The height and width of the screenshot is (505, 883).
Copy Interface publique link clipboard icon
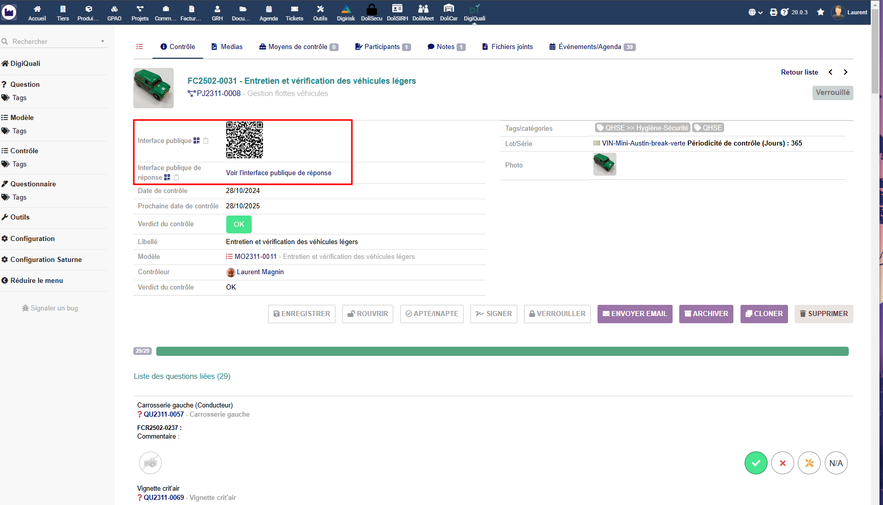[x=206, y=141]
